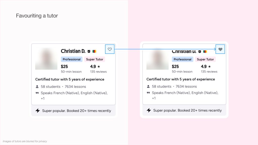Select Professional badge in outlined-heart card
This screenshot has height=145, width=258.
pos(72,59)
